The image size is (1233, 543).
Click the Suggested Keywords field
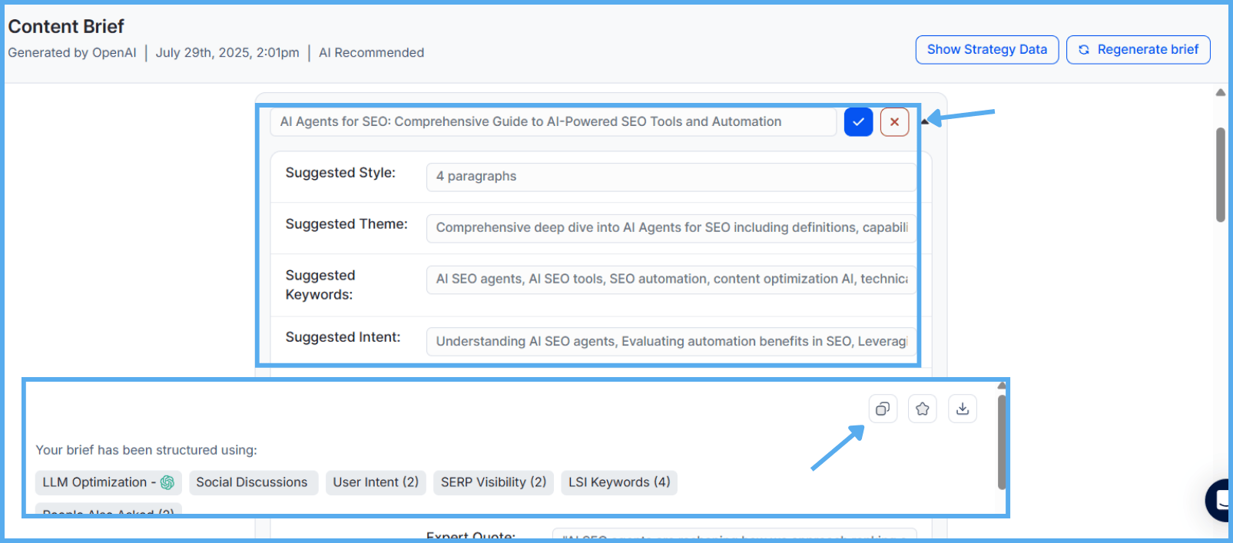coord(671,280)
